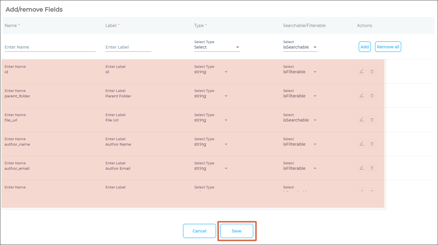Delete the author_name field row

tap(372, 144)
